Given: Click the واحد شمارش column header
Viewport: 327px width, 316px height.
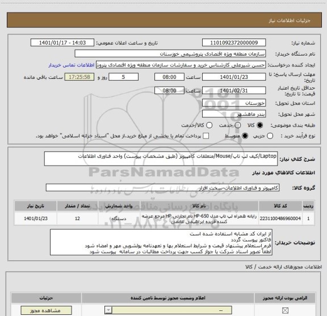Looking at the screenshot, I should (119, 206).
